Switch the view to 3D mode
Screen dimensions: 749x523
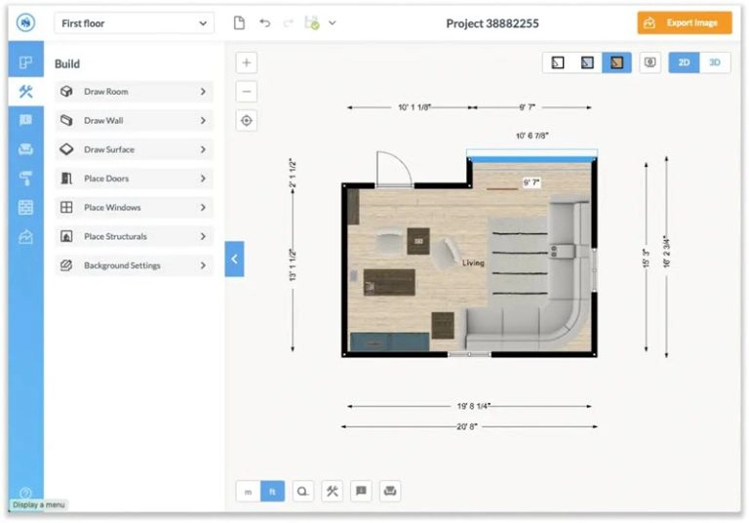714,62
